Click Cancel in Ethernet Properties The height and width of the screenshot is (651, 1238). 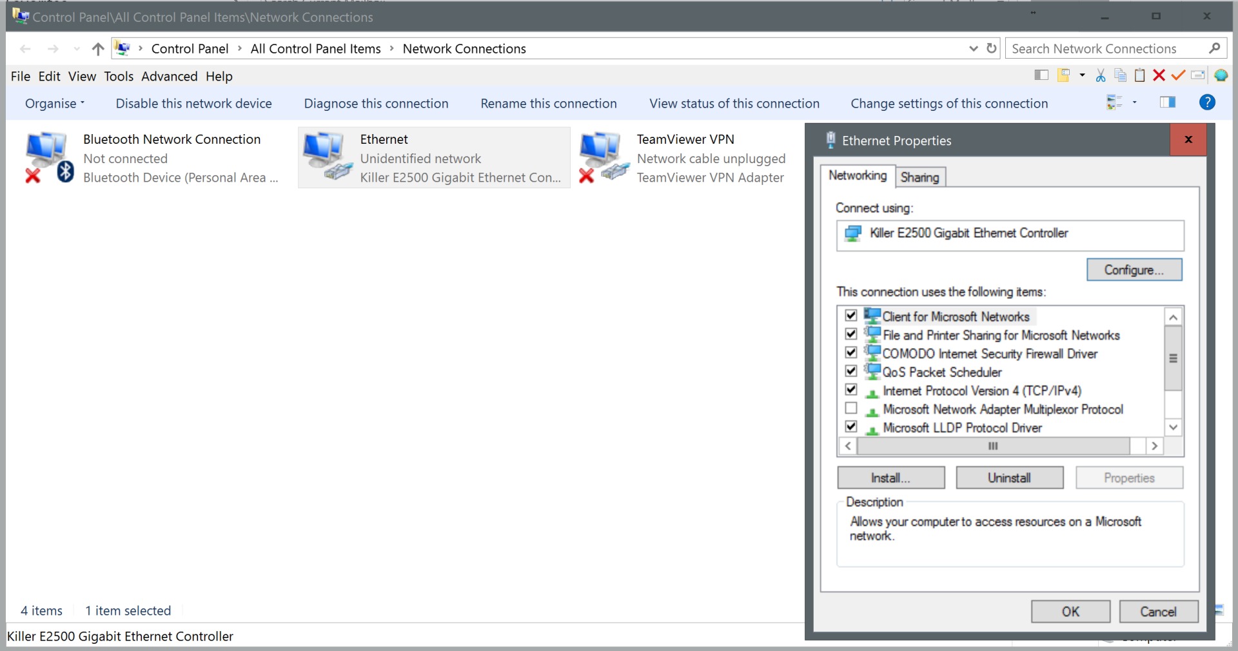pos(1159,612)
